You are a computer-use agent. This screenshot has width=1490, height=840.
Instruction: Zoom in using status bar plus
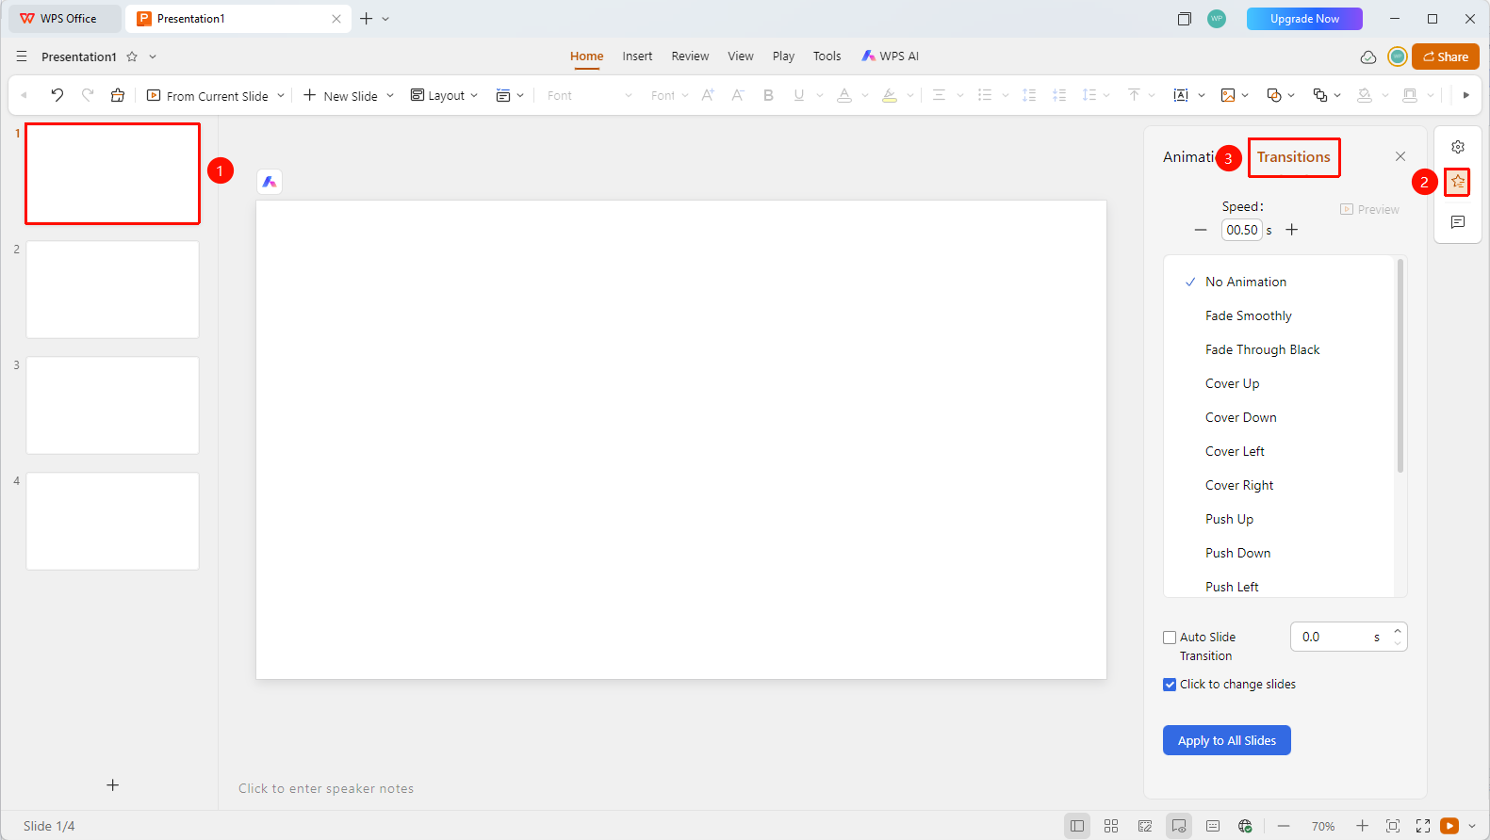point(1363,826)
